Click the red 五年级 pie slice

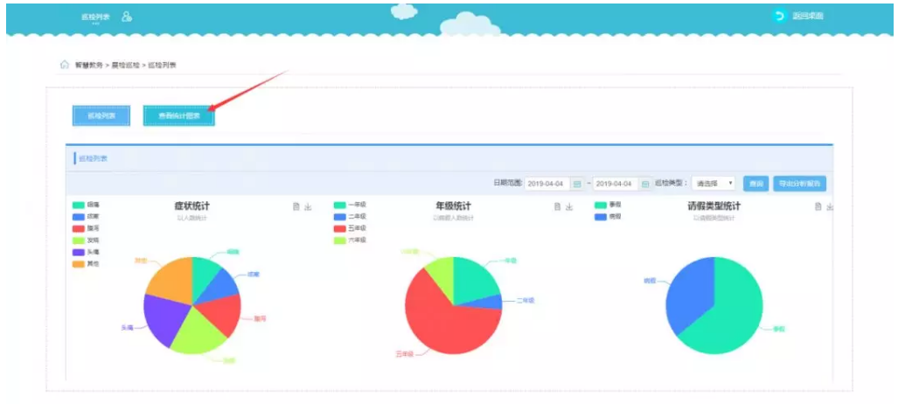442,324
